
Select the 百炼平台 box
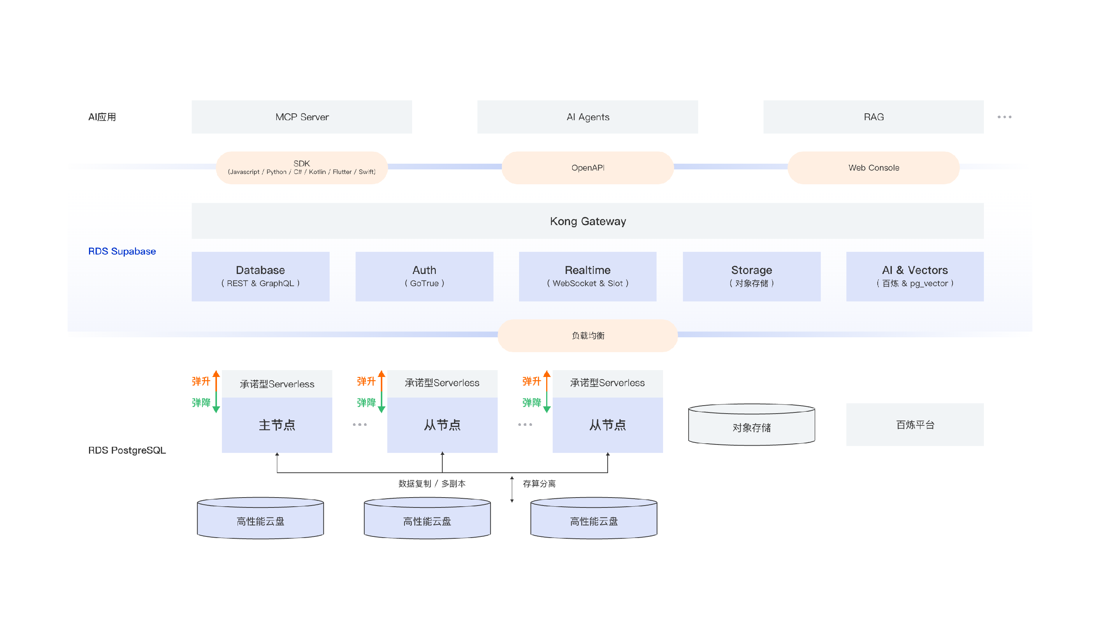pyautogui.click(x=914, y=425)
